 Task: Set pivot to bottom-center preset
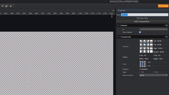(x=143, y=66)
